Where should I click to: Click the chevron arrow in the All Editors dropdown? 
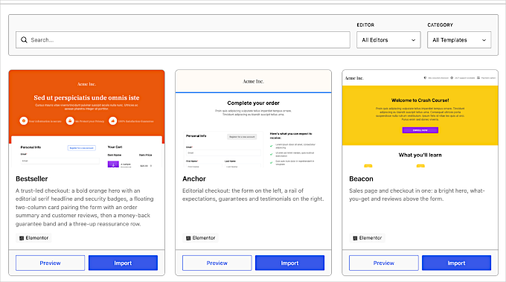(414, 40)
